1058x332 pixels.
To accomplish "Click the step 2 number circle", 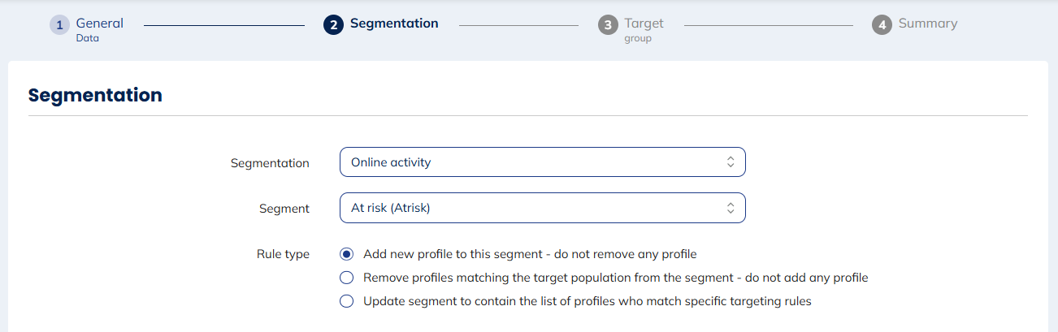I will 333,25.
